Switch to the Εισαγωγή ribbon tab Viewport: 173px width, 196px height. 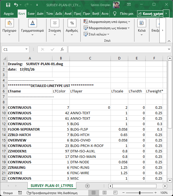pos(31,14)
